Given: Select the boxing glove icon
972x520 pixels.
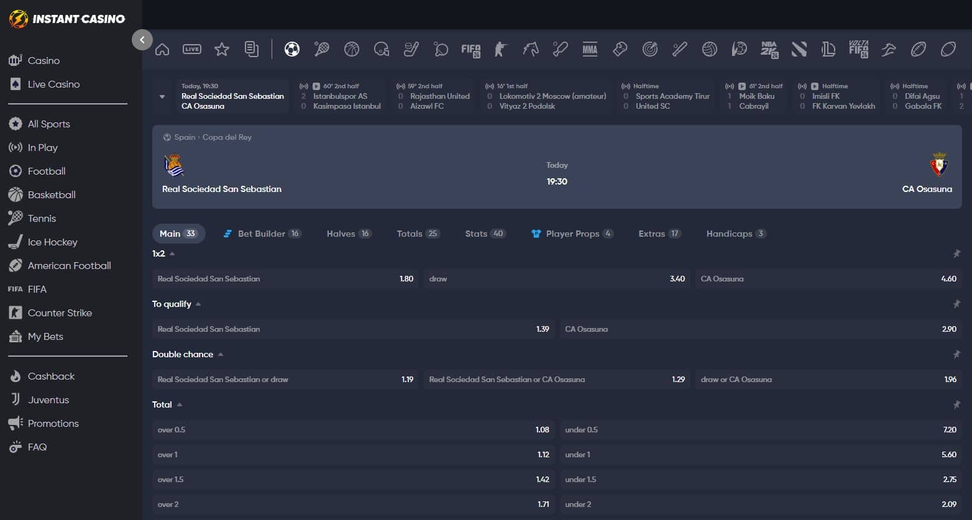Looking at the screenshot, I should click(x=620, y=49).
